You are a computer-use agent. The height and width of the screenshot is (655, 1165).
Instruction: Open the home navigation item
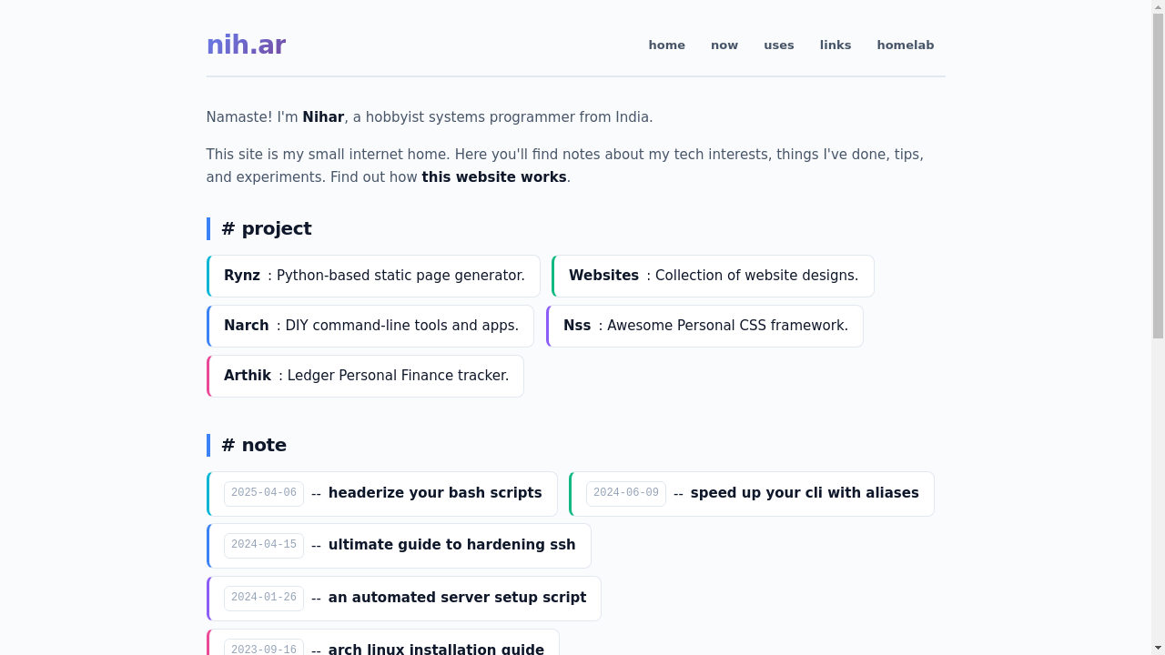click(666, 45)
